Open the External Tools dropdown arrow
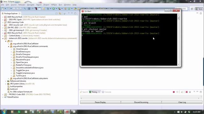The height and width of the screenshot is (114, 204). coord(62,9)
